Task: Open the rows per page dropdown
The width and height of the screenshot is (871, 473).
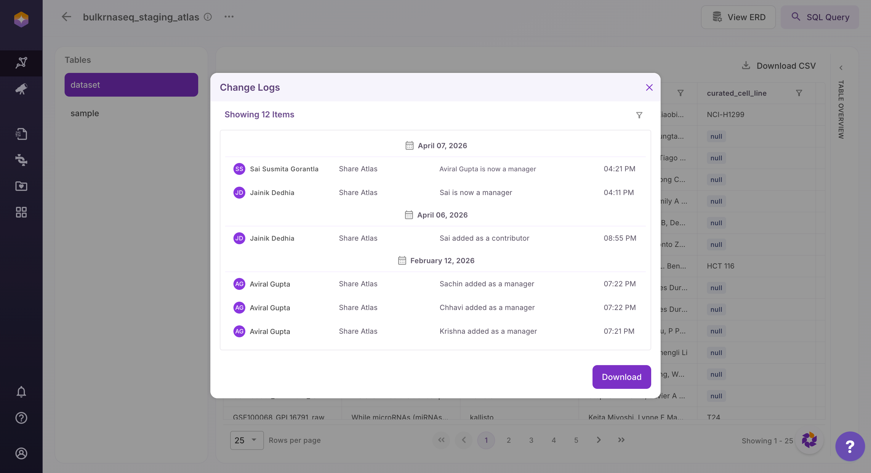Action: click(246, 440)
